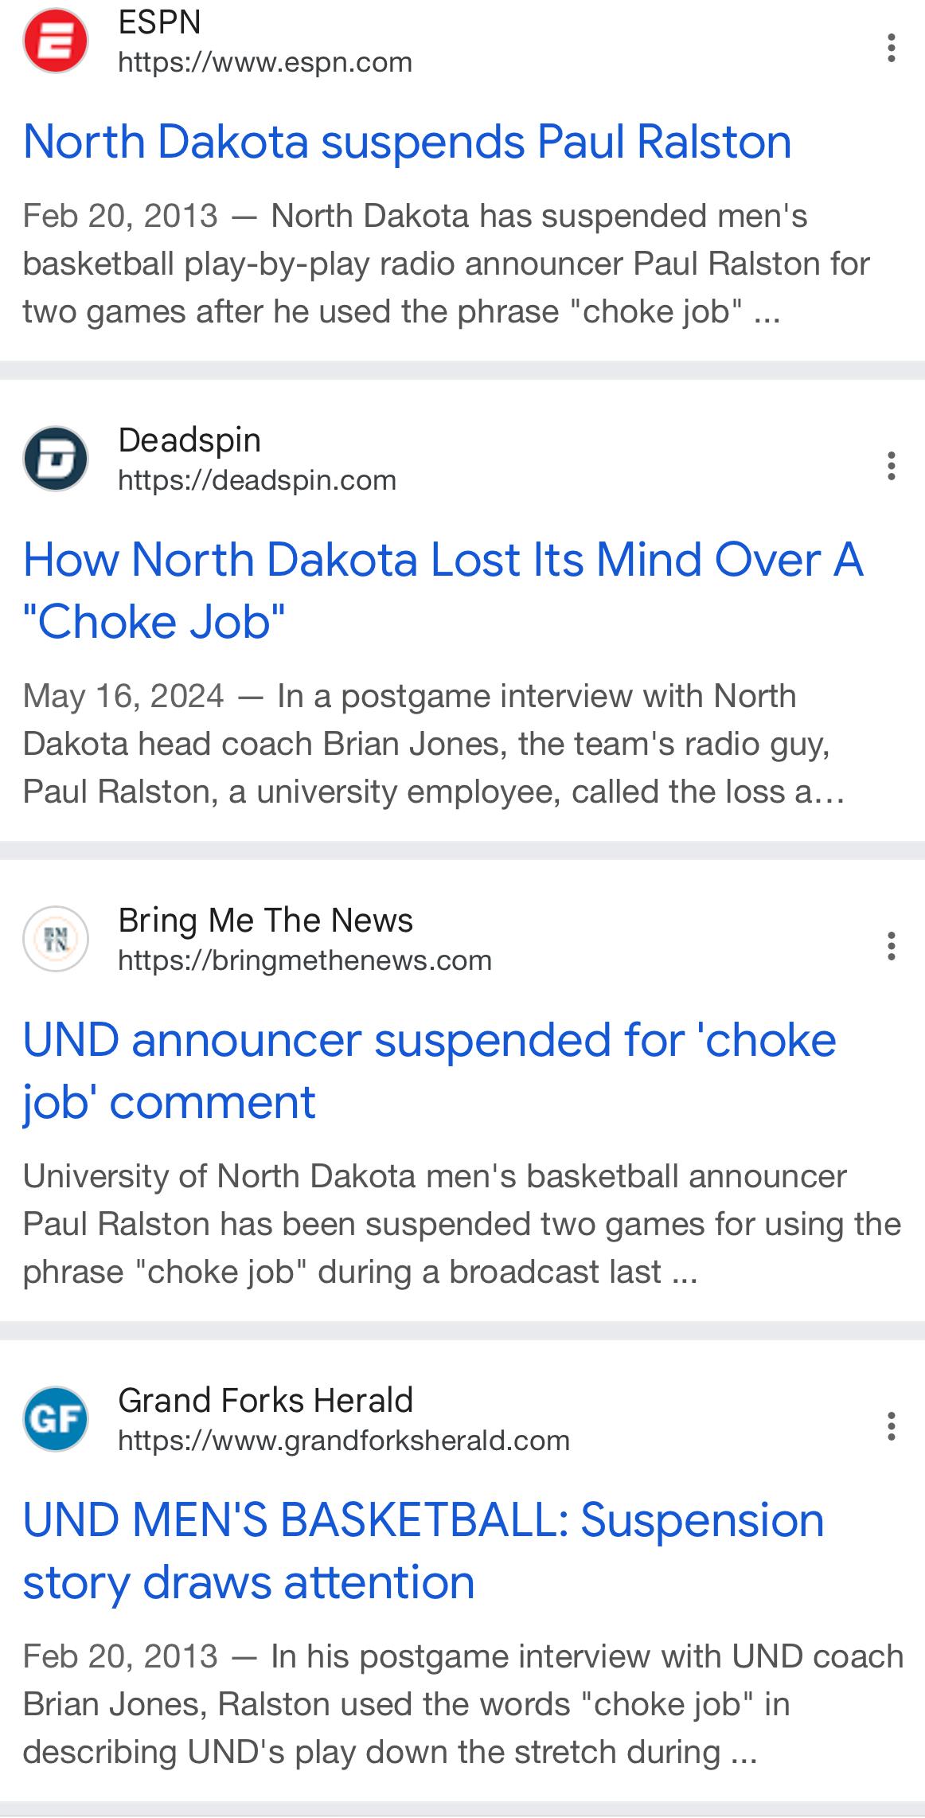The image size is (925, 1818).
Task: Open "UND MEN'S BASKETBALL: Suspension story" headline
Action: [423, 1550]
